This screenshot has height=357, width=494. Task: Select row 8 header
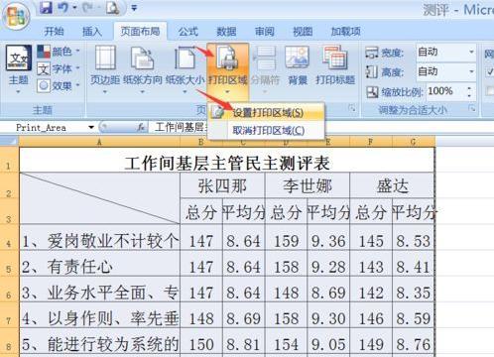pos(9,340)
